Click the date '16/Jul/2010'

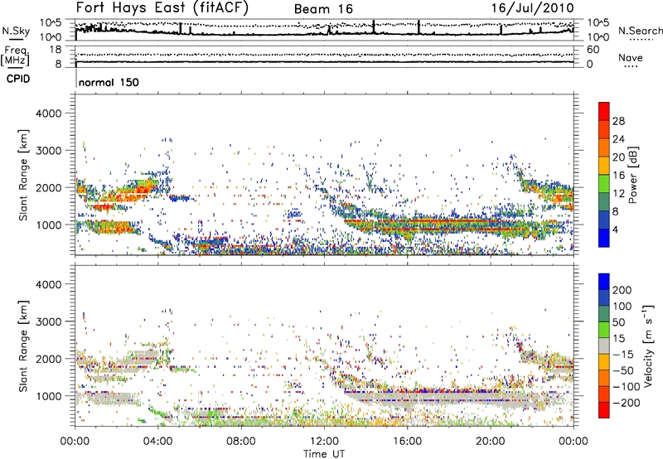(x=532, y=8)
